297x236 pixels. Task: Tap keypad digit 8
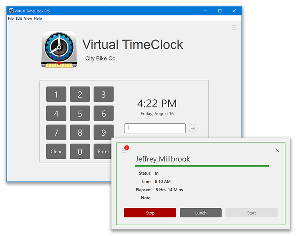click(80, 132)
